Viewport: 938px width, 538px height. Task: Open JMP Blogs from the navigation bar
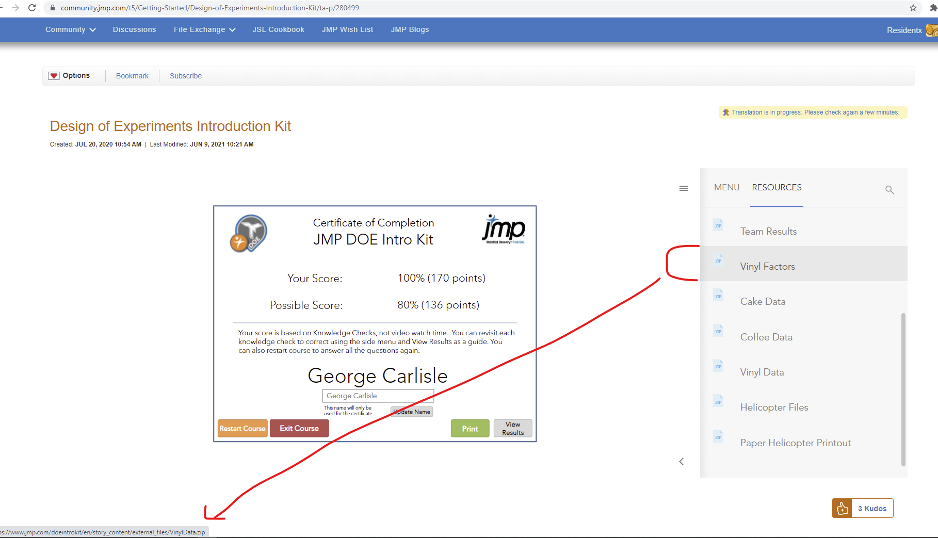click(410, 29)
